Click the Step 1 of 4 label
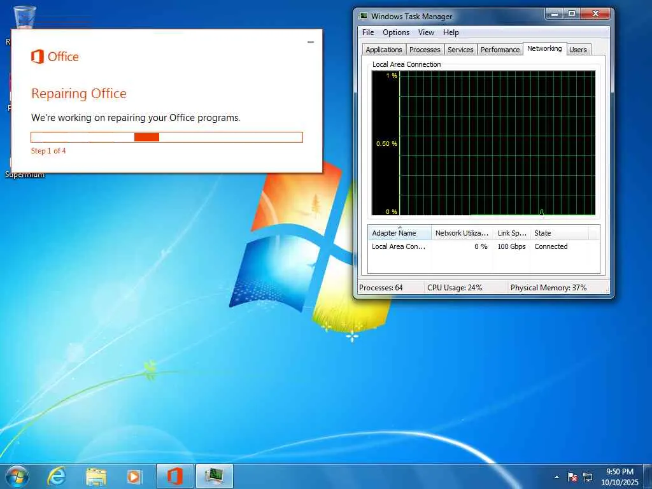Image resolution: width=652 pixels, height=489 pixels. 48,150
